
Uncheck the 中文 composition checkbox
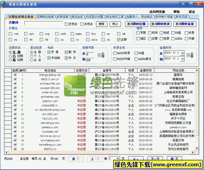[x=66, y=58]
